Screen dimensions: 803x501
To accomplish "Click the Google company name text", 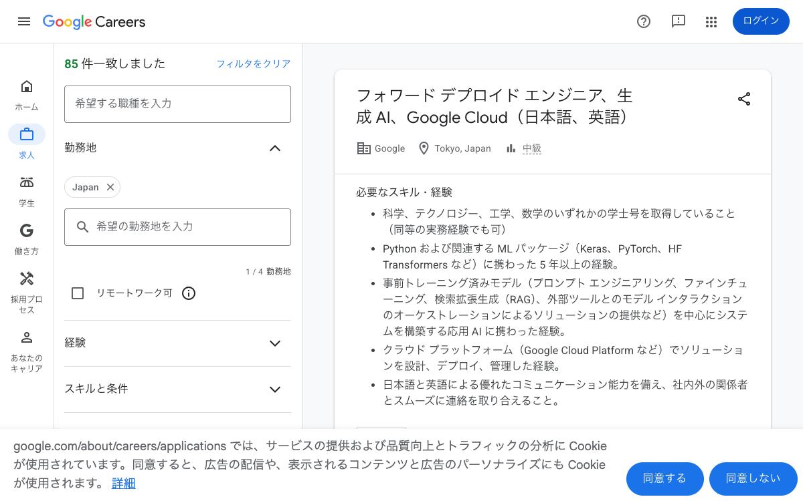I will 389,148.
